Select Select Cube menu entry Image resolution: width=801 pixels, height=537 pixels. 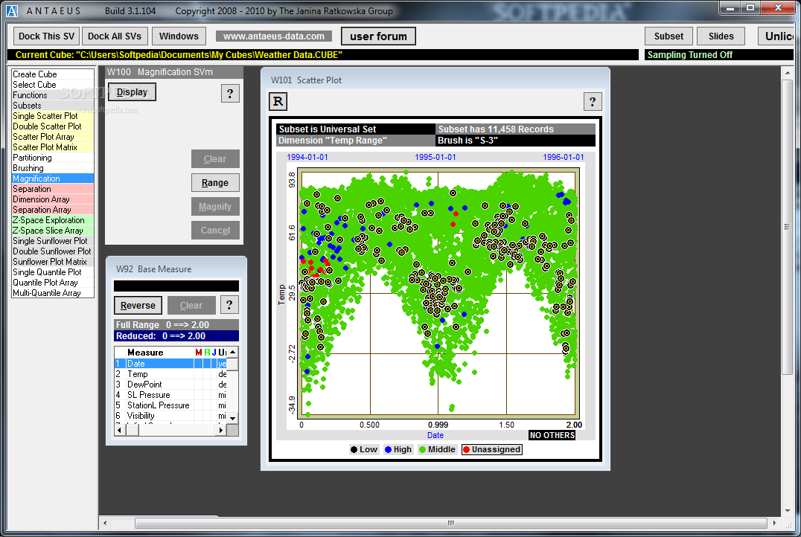pyautogui.click(x=53, y=85)
